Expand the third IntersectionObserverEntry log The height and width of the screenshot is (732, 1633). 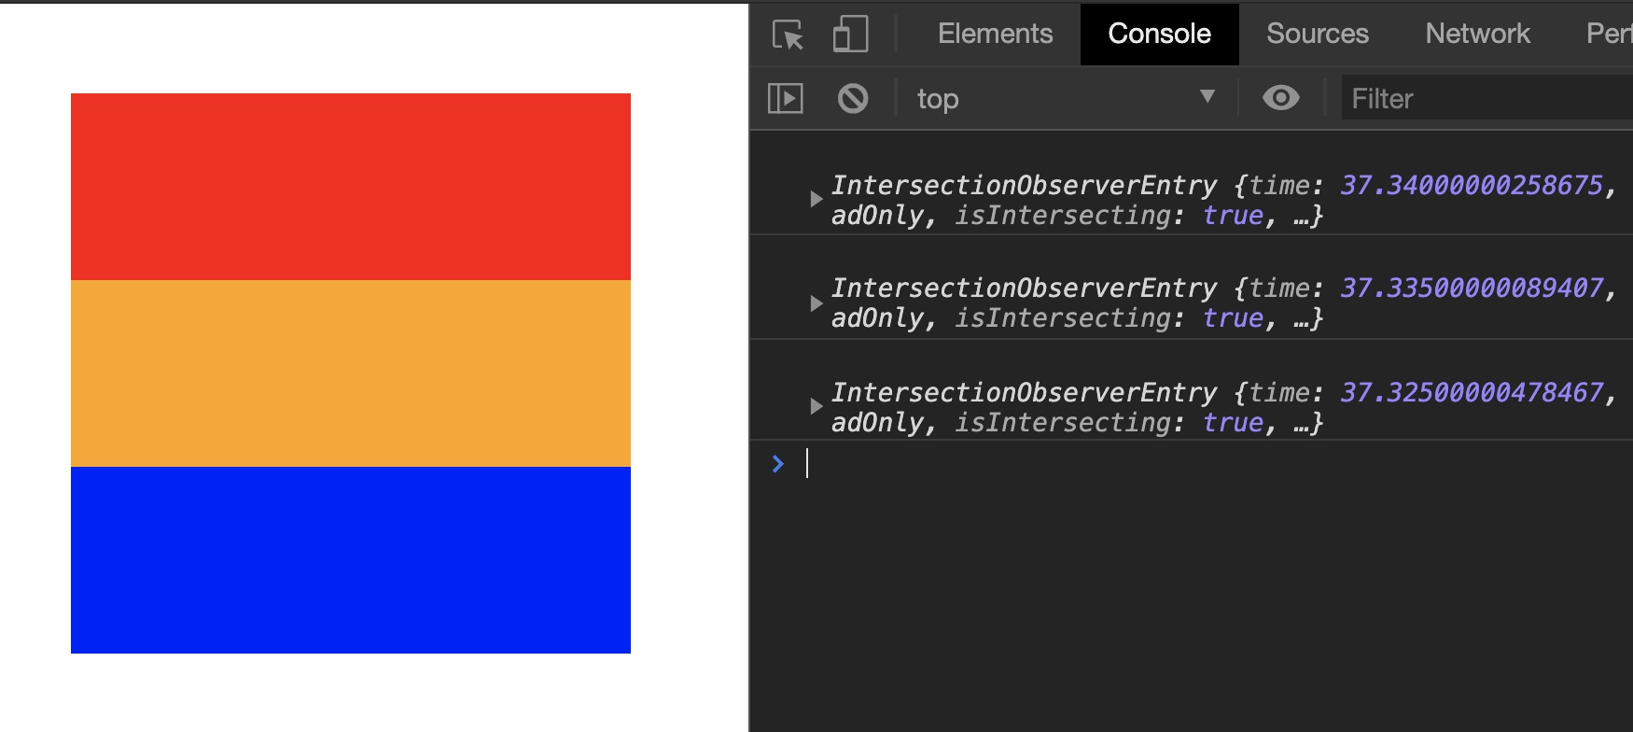pos(816,406)
